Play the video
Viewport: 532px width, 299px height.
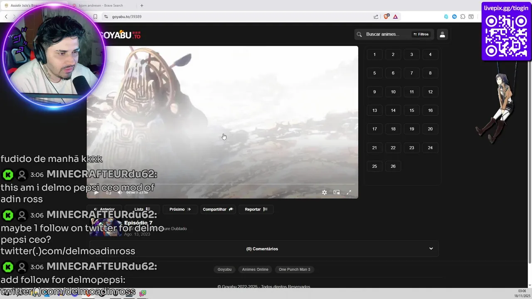pyautogui.click(x=96, y=192)
